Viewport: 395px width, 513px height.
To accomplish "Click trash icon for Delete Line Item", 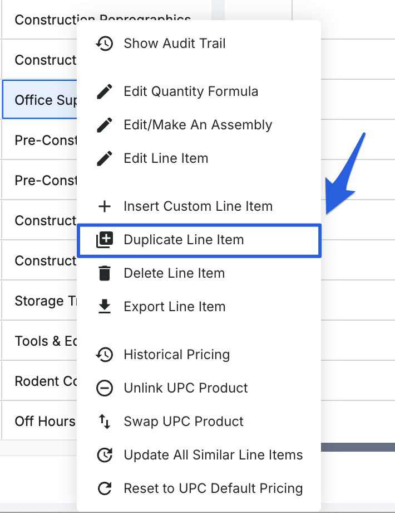I will (x=105, y=273).
